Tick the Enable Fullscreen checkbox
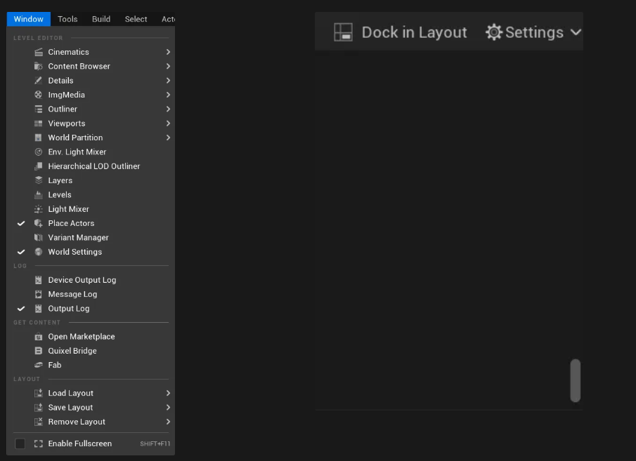 pos(20,443)
